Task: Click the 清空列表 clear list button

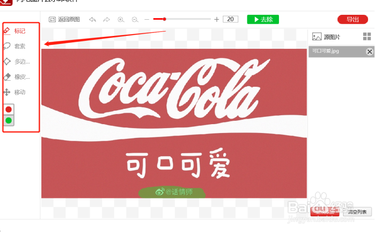Action: [357, 212]
